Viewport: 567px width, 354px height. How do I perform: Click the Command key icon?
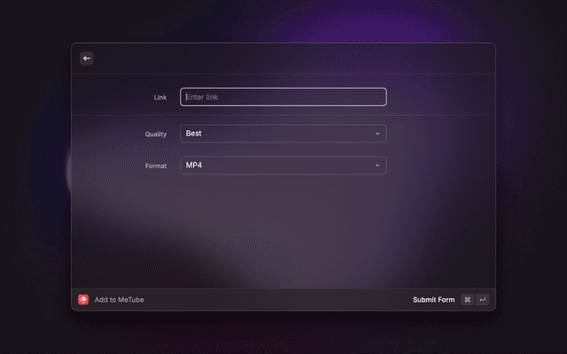(467, 300)
